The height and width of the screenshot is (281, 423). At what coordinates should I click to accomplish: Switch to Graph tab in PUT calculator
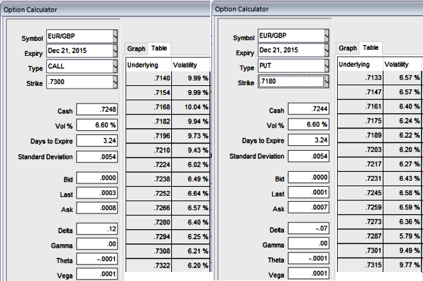tap(348, 48)
